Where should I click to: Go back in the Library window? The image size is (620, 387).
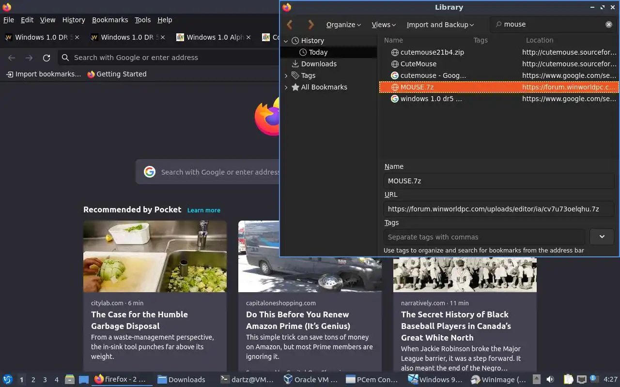pos(290,25)
